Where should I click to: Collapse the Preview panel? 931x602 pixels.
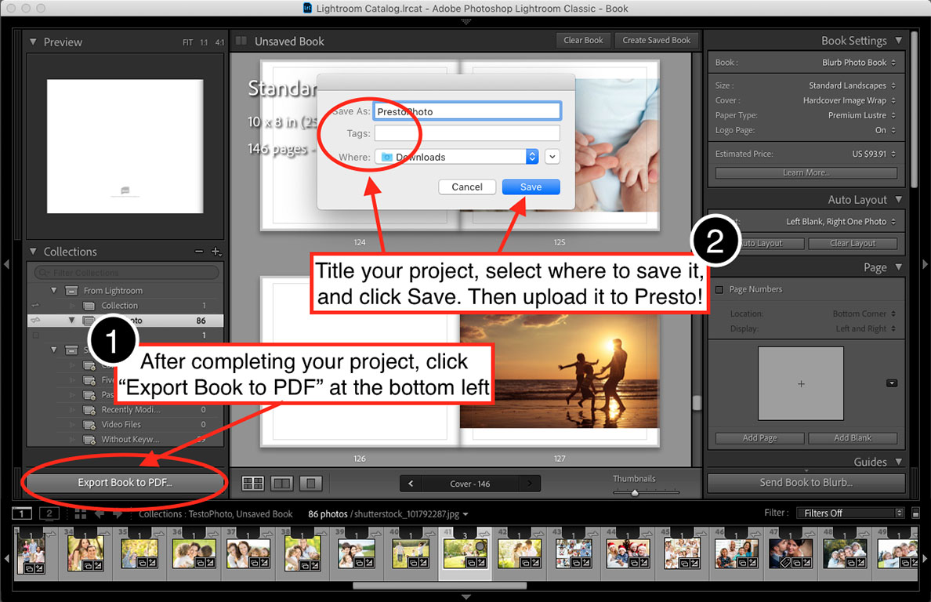(33, 42)
